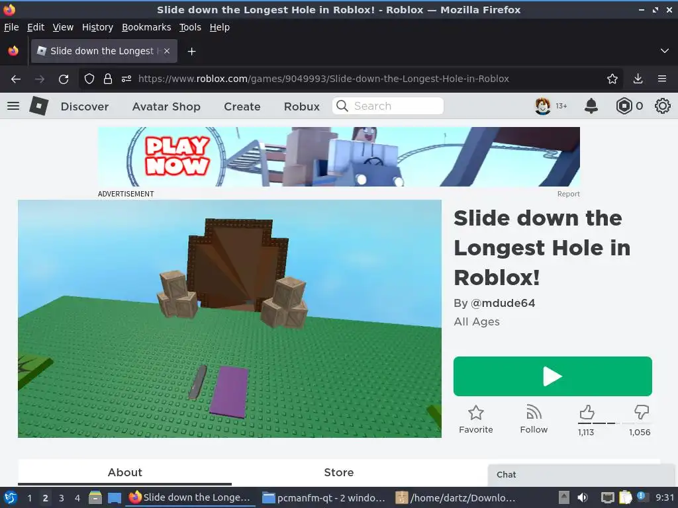The height and width of the screenshot is (508, 678).
Task: Click the game preview thumbnail
Action: coord(230,319)
